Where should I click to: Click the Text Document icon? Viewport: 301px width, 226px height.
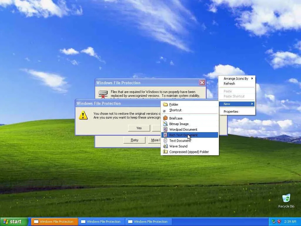[x=165, y=140]
